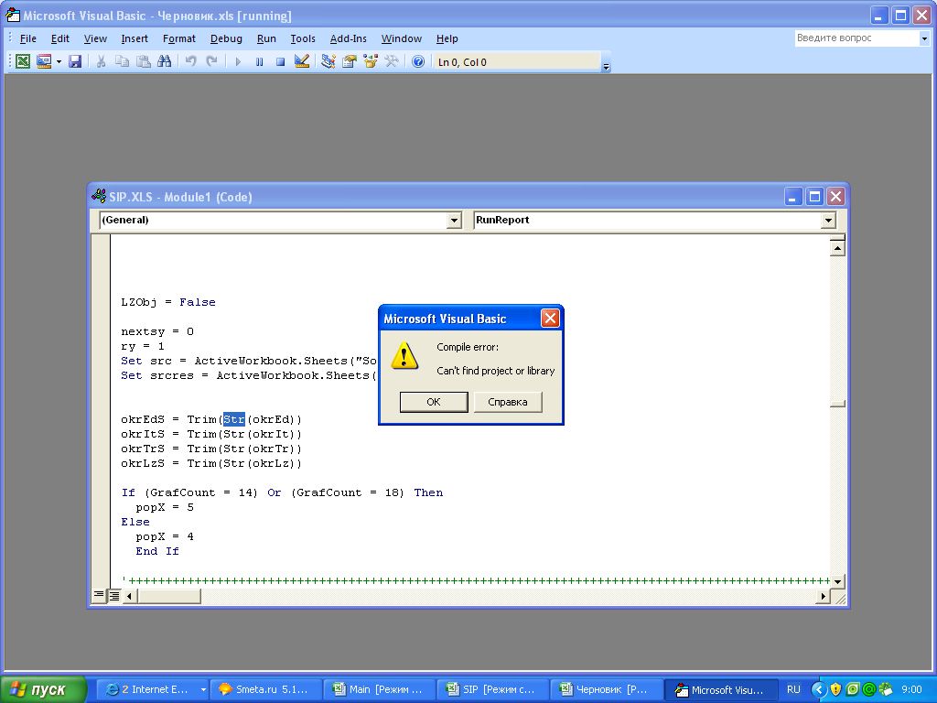Open the Windows пуск Start button
This screenshot has height=703, width=937.
(x=43, y=689)
